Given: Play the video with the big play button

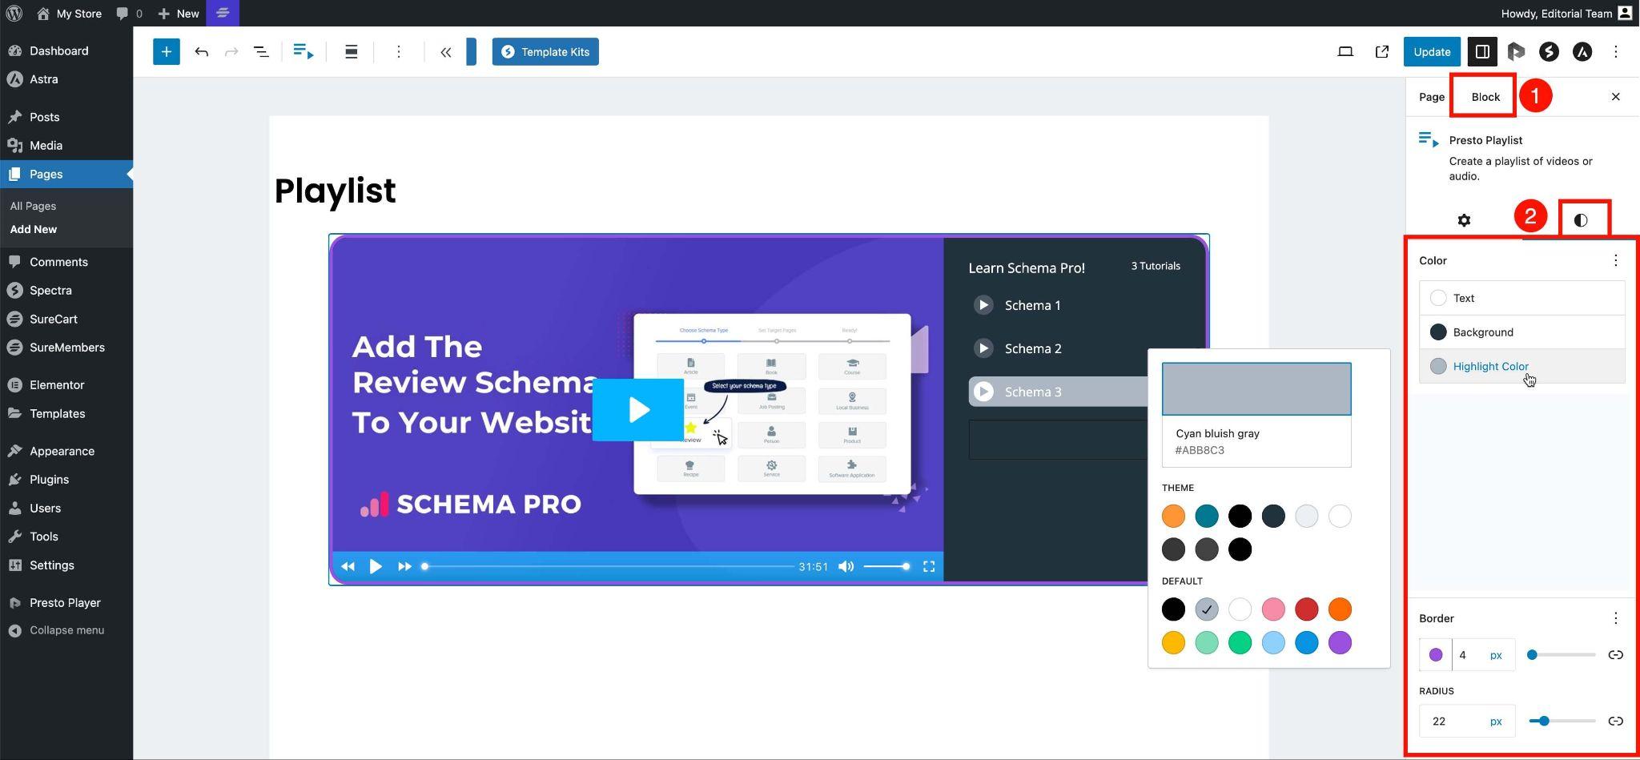Looking at the screenshot, I should click(x=638, y=410).
